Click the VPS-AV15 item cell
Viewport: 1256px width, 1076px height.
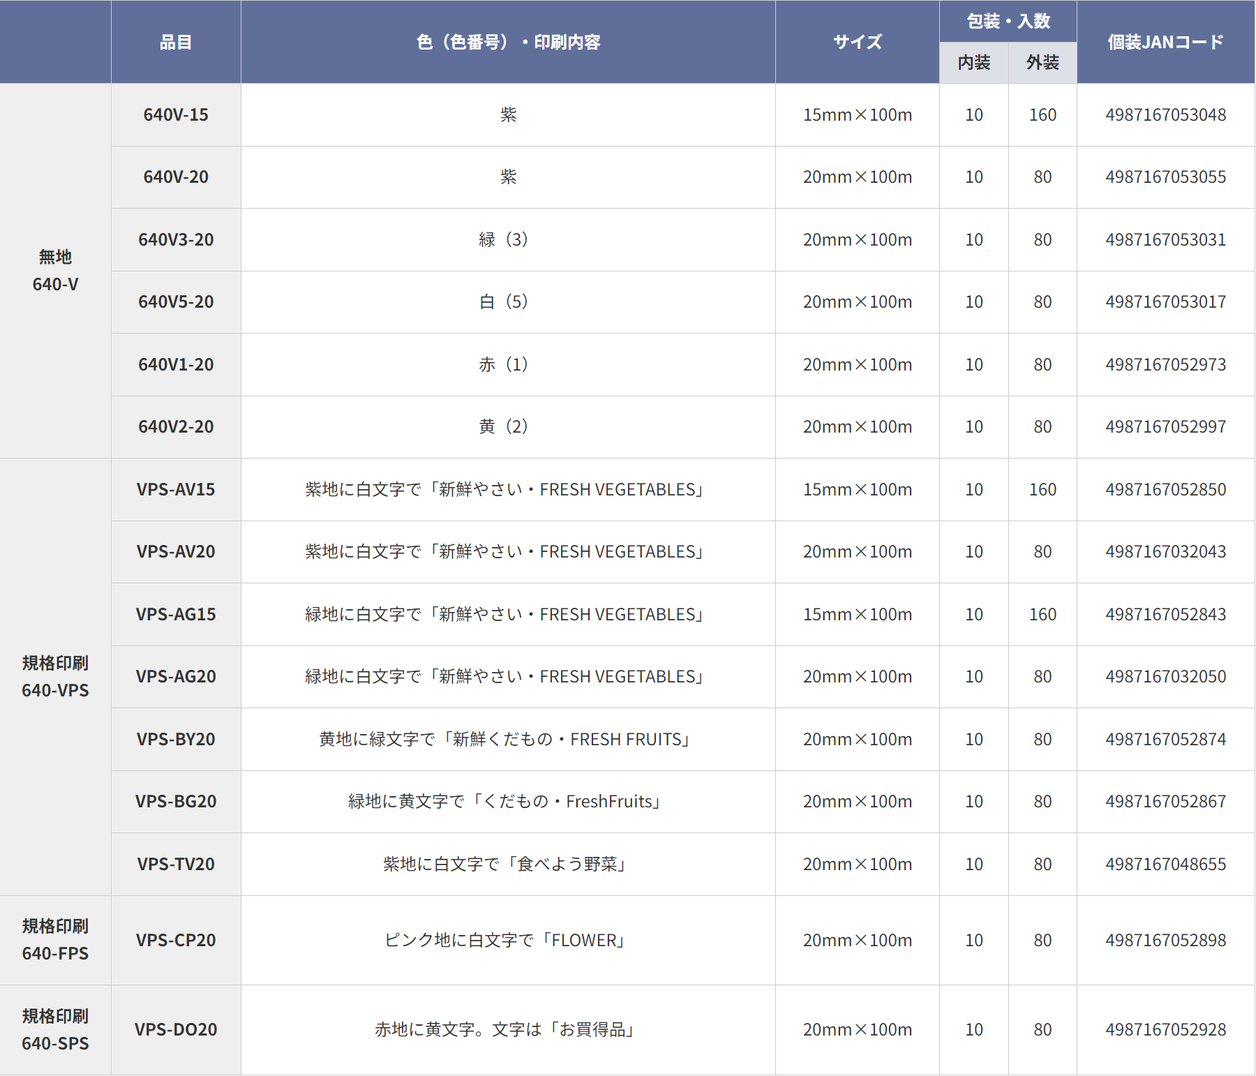(x=176, y=490)
